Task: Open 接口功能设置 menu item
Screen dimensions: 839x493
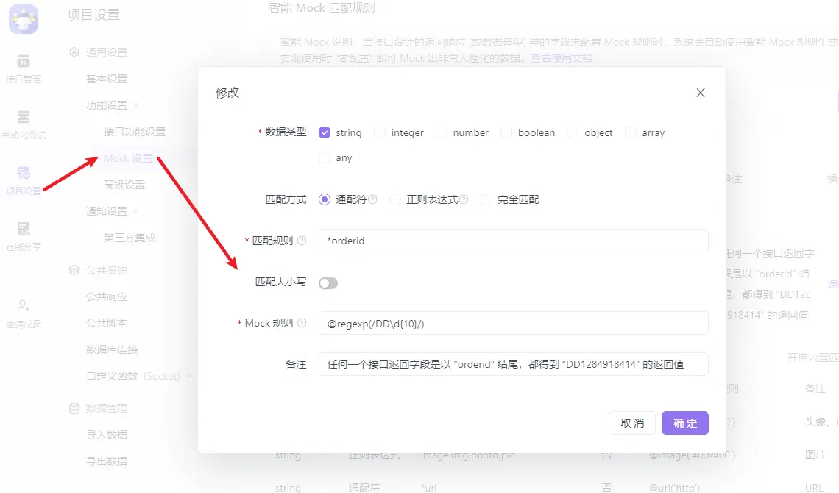Action: [x=134, y=132]
